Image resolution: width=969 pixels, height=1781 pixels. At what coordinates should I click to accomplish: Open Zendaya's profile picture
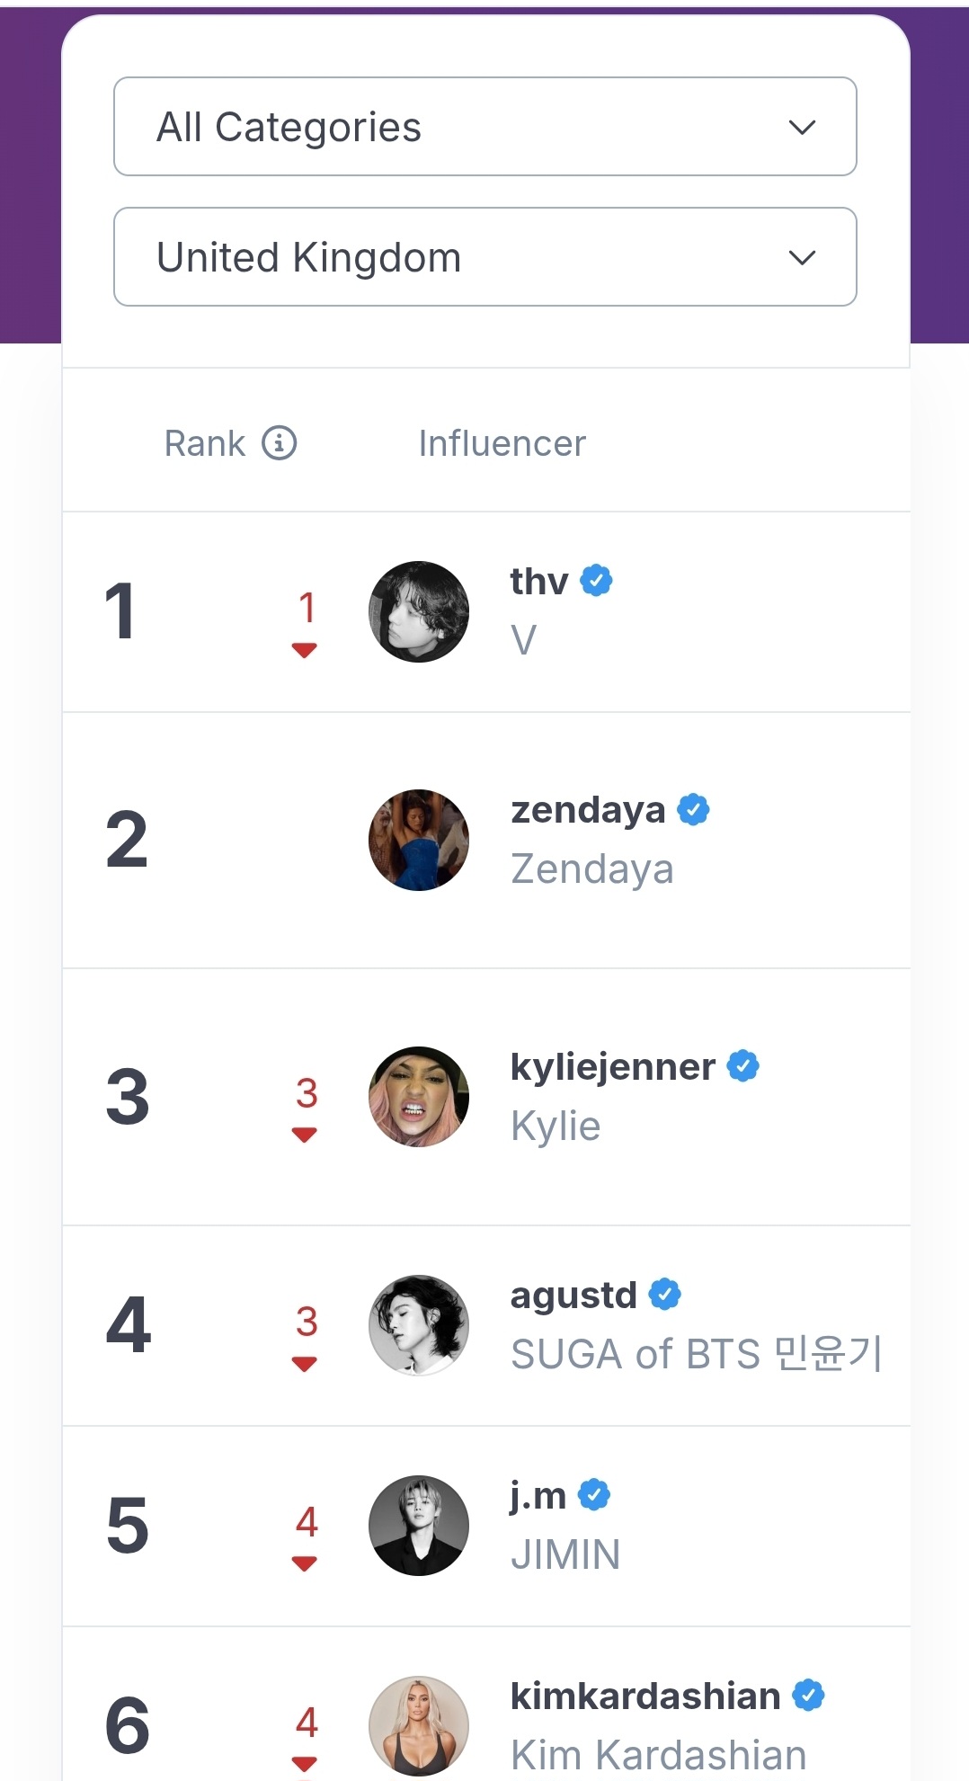(x=419, y=840)
